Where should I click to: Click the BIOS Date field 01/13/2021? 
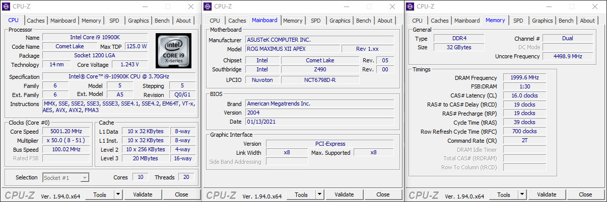(319, 122)
